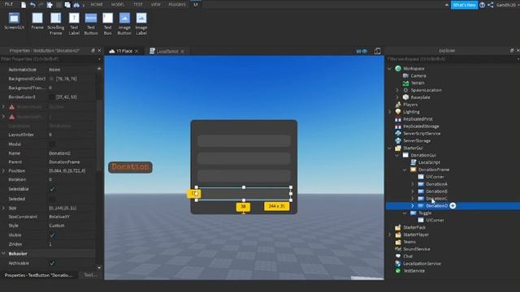Click the share icon near username
This screenshot has width=520, height=292.
pos(491,5)
